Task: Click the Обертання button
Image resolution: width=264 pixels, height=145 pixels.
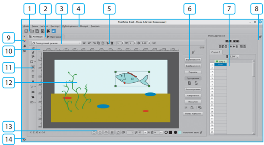Action: pyautogui.click(x=193, y=96)
